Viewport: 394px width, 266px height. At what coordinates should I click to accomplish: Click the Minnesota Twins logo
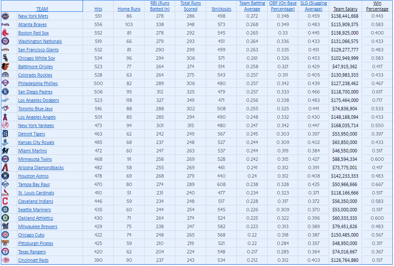tap(5, 159)
